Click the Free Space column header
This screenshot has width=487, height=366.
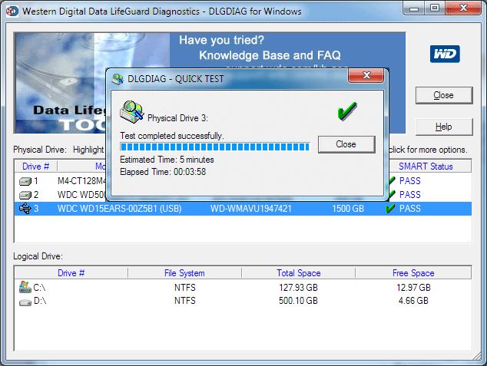[412, 273]
